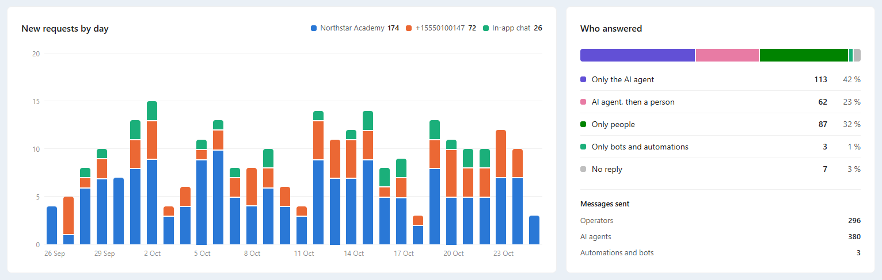Click the y-axis label 20
The image size is (882, 280).
[x=36, y=54]
